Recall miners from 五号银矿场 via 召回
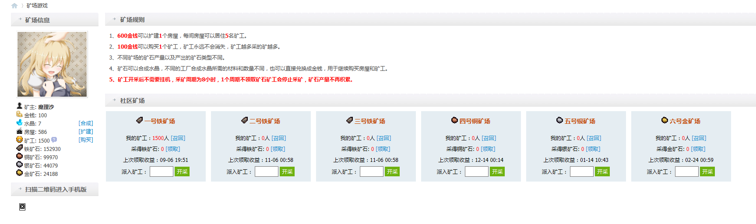This screenshot has width=756, height=224. point(594,138)
